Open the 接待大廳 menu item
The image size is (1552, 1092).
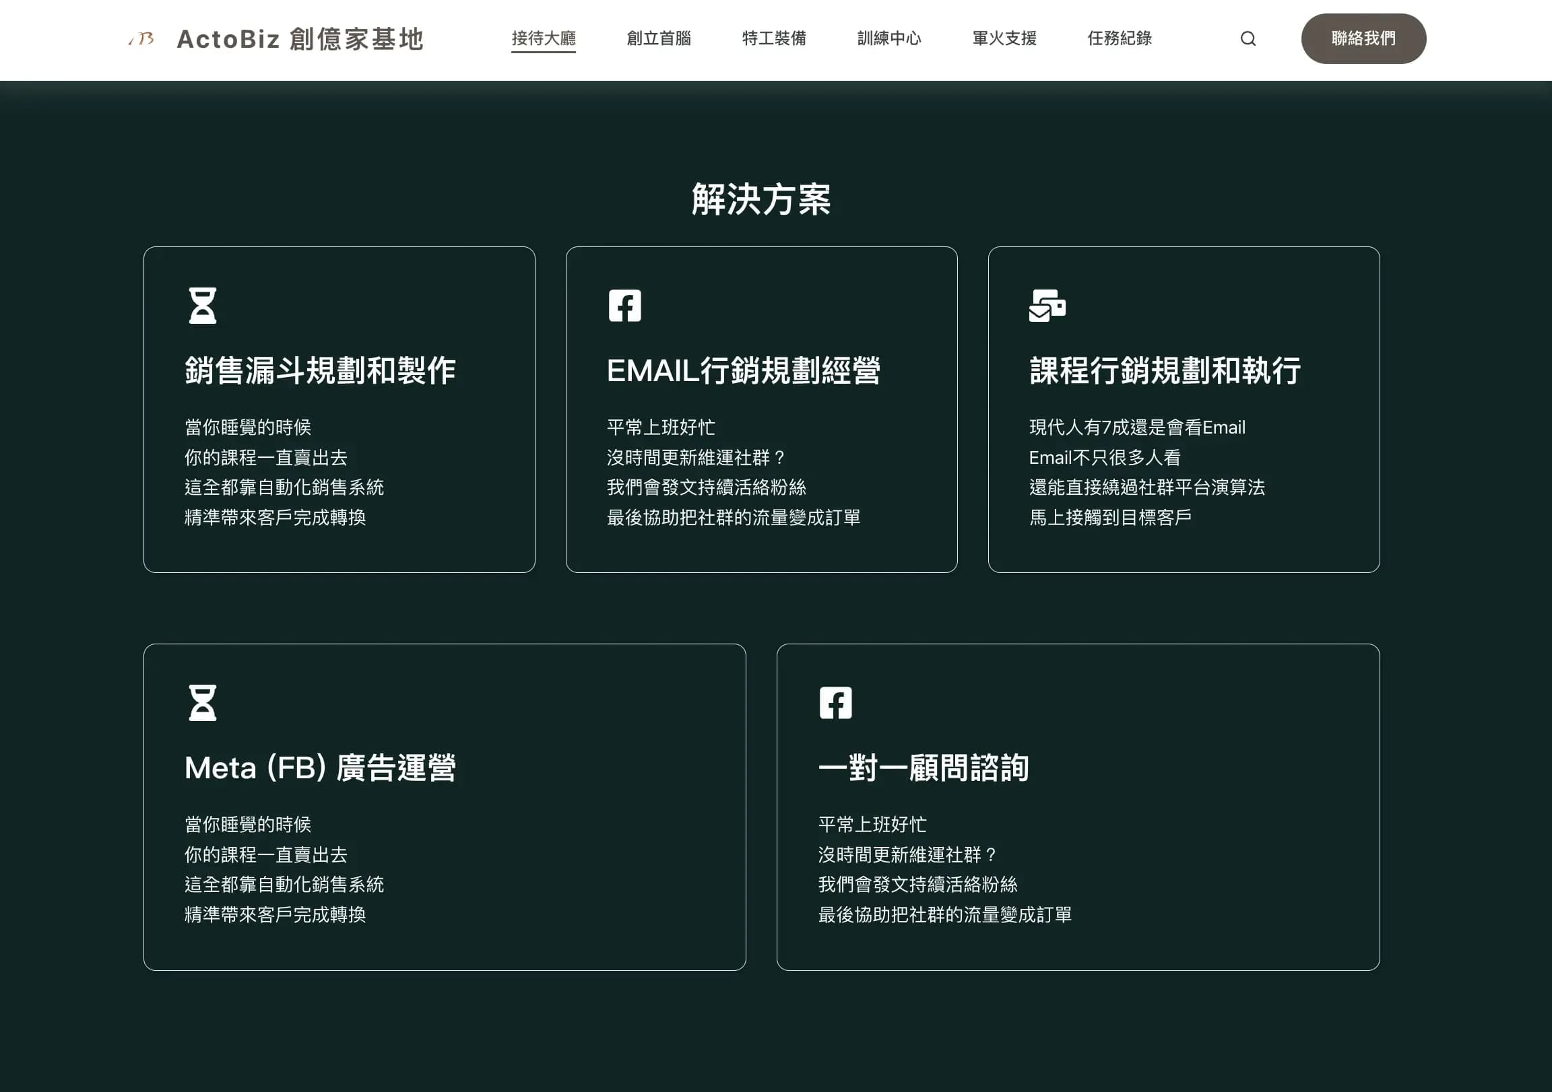[544, 38]
